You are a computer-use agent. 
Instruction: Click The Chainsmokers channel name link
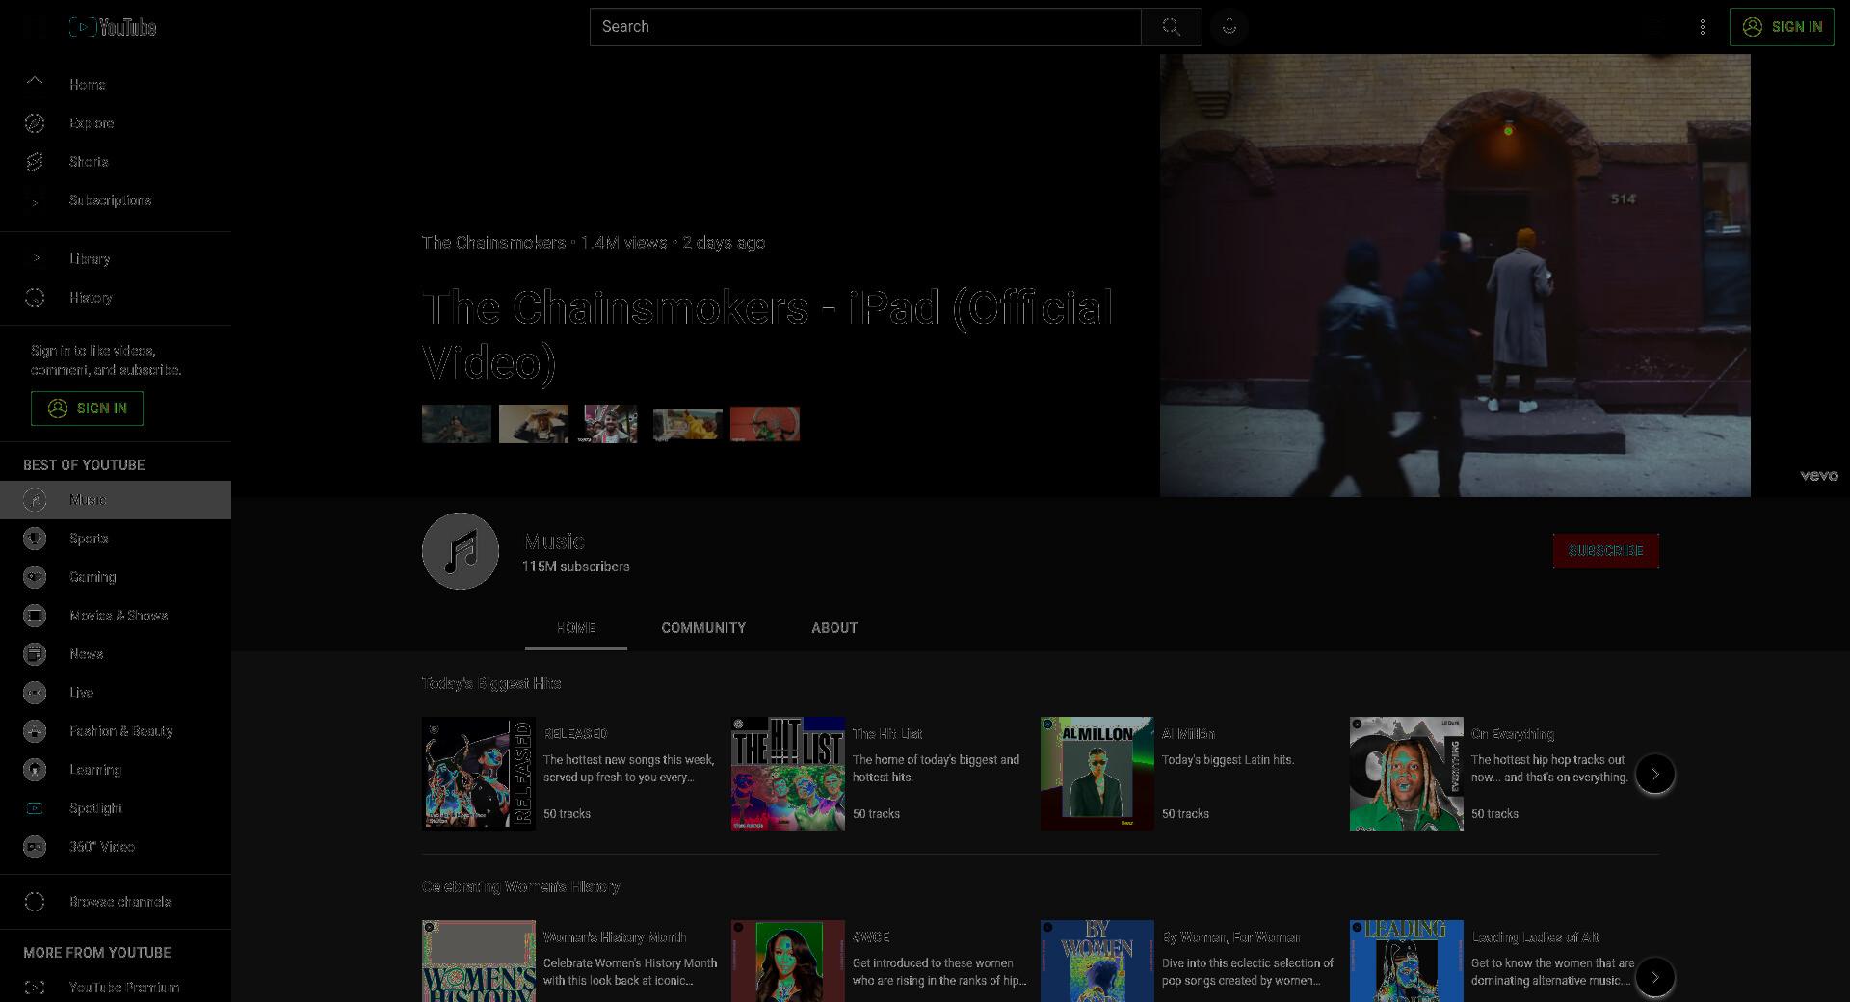point(493,243)
